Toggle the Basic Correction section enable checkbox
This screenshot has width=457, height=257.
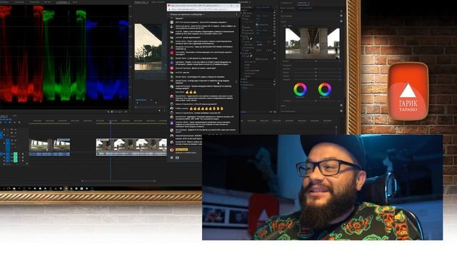(x=341, y=16)
